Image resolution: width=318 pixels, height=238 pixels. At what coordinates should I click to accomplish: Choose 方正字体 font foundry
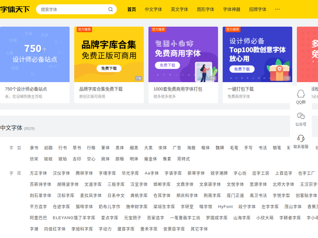(39, 173)
